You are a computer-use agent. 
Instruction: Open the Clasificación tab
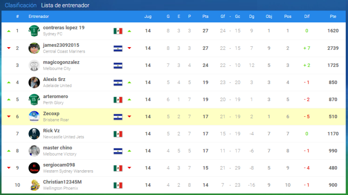(21, 5)
